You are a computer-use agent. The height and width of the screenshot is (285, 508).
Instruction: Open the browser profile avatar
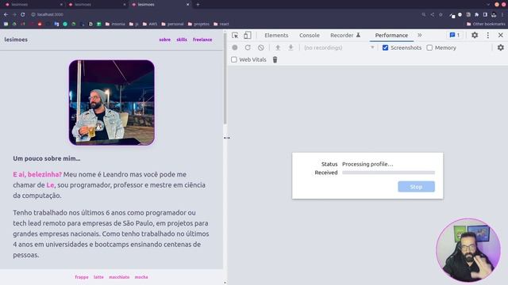coord(494,14)
